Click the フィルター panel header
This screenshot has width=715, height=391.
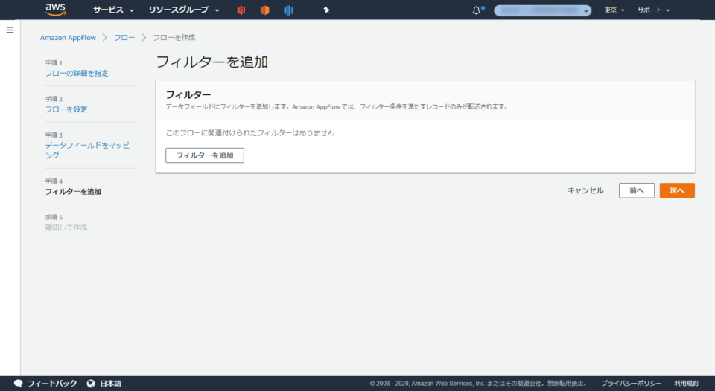pos(188,94)
